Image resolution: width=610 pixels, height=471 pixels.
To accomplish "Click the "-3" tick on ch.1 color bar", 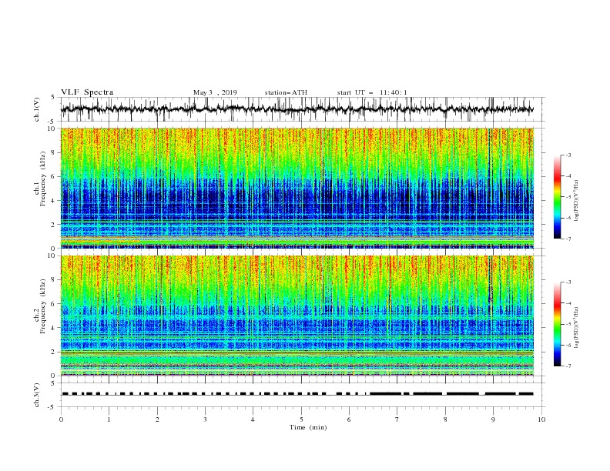I will coord(568,155).
